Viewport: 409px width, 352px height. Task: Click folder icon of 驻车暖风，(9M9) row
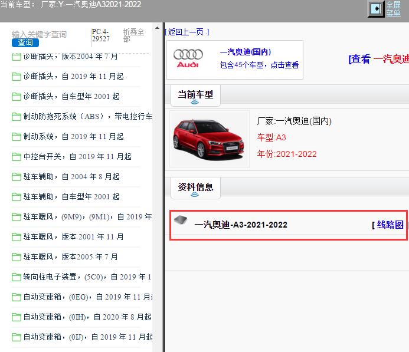tap(17, 217)
